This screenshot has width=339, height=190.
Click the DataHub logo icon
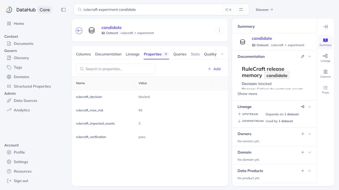pos(9,10)
